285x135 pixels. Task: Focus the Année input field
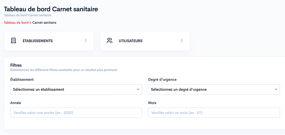click(76, 113)
